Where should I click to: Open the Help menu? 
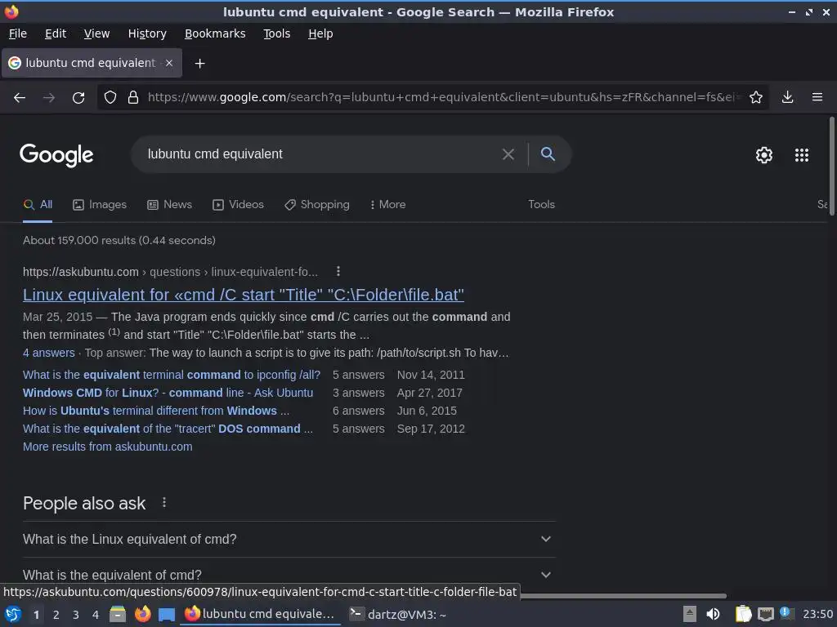click(320, 33)
